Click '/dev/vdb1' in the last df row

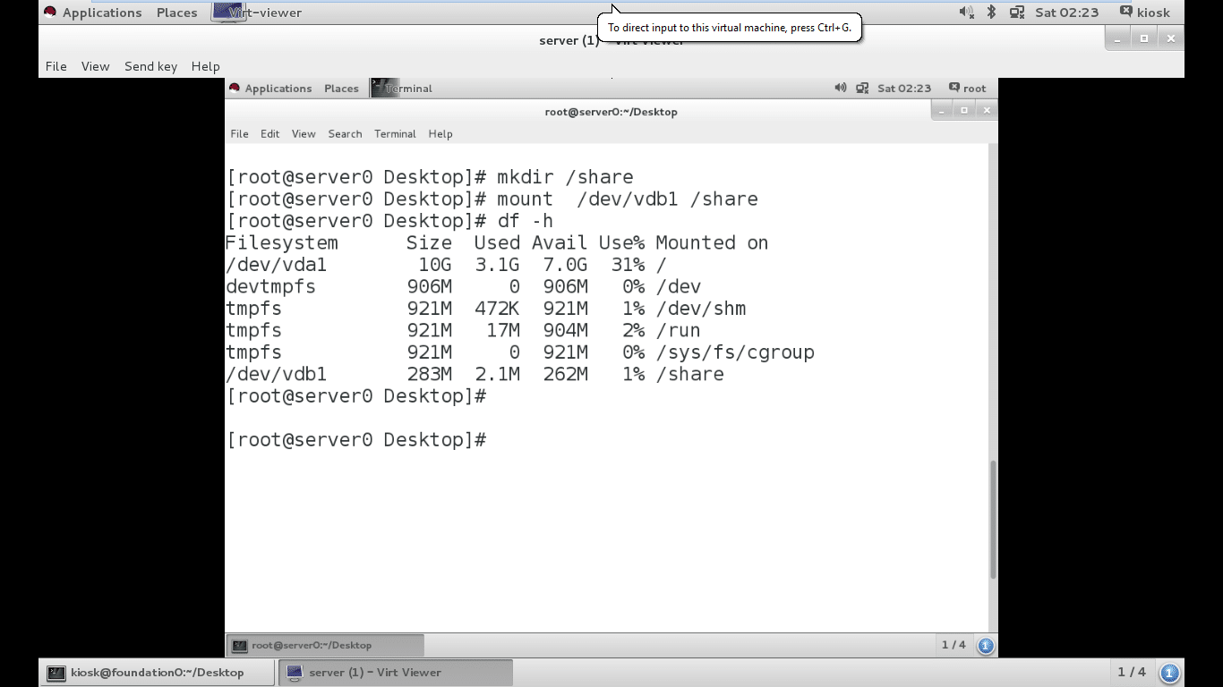coord(277,375)
